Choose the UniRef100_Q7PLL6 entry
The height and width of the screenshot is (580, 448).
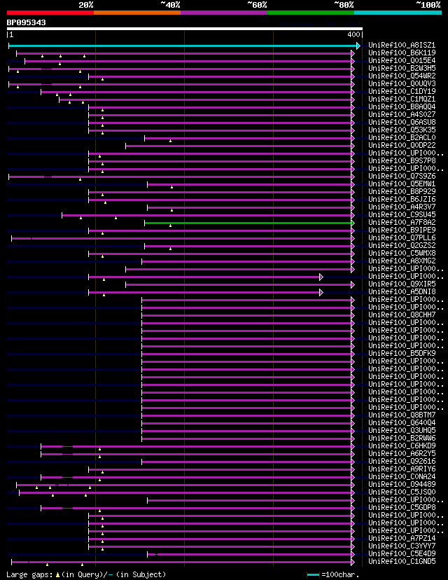[402, 238]
